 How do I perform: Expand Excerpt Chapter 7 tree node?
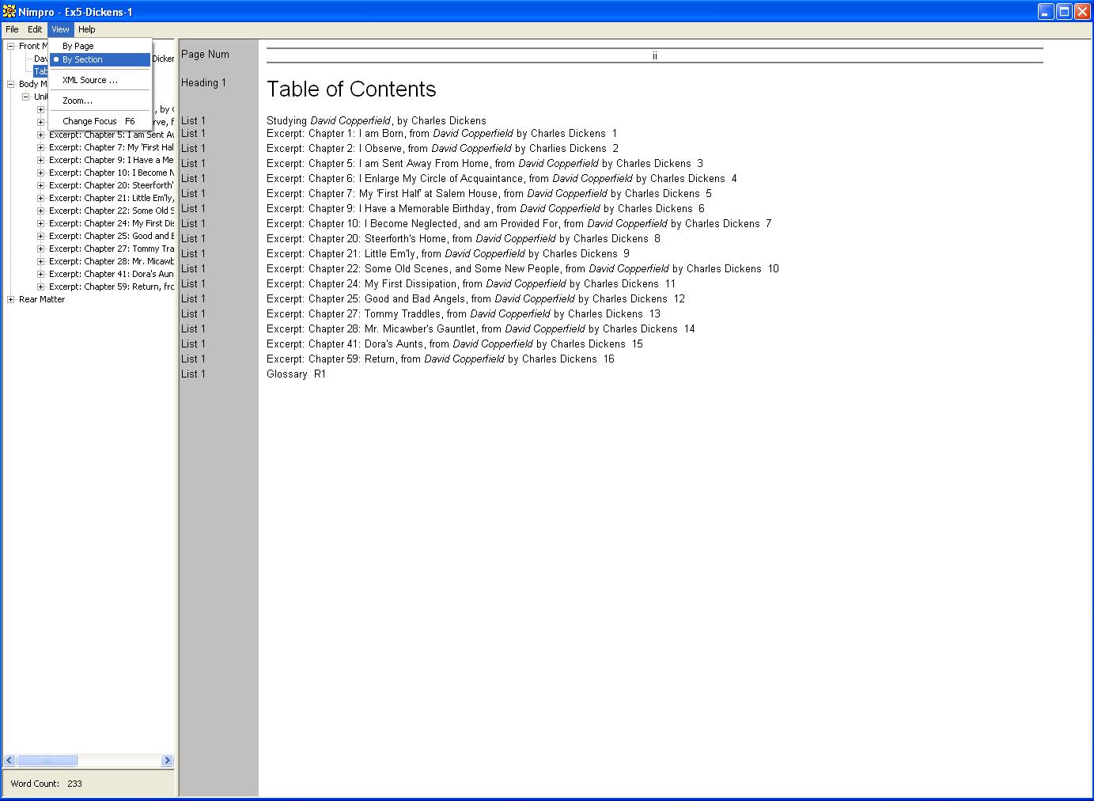pyautogui.click(x=41, y=147)
